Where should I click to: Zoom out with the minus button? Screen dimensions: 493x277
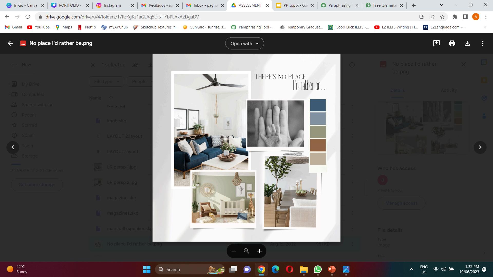[234, 251]
